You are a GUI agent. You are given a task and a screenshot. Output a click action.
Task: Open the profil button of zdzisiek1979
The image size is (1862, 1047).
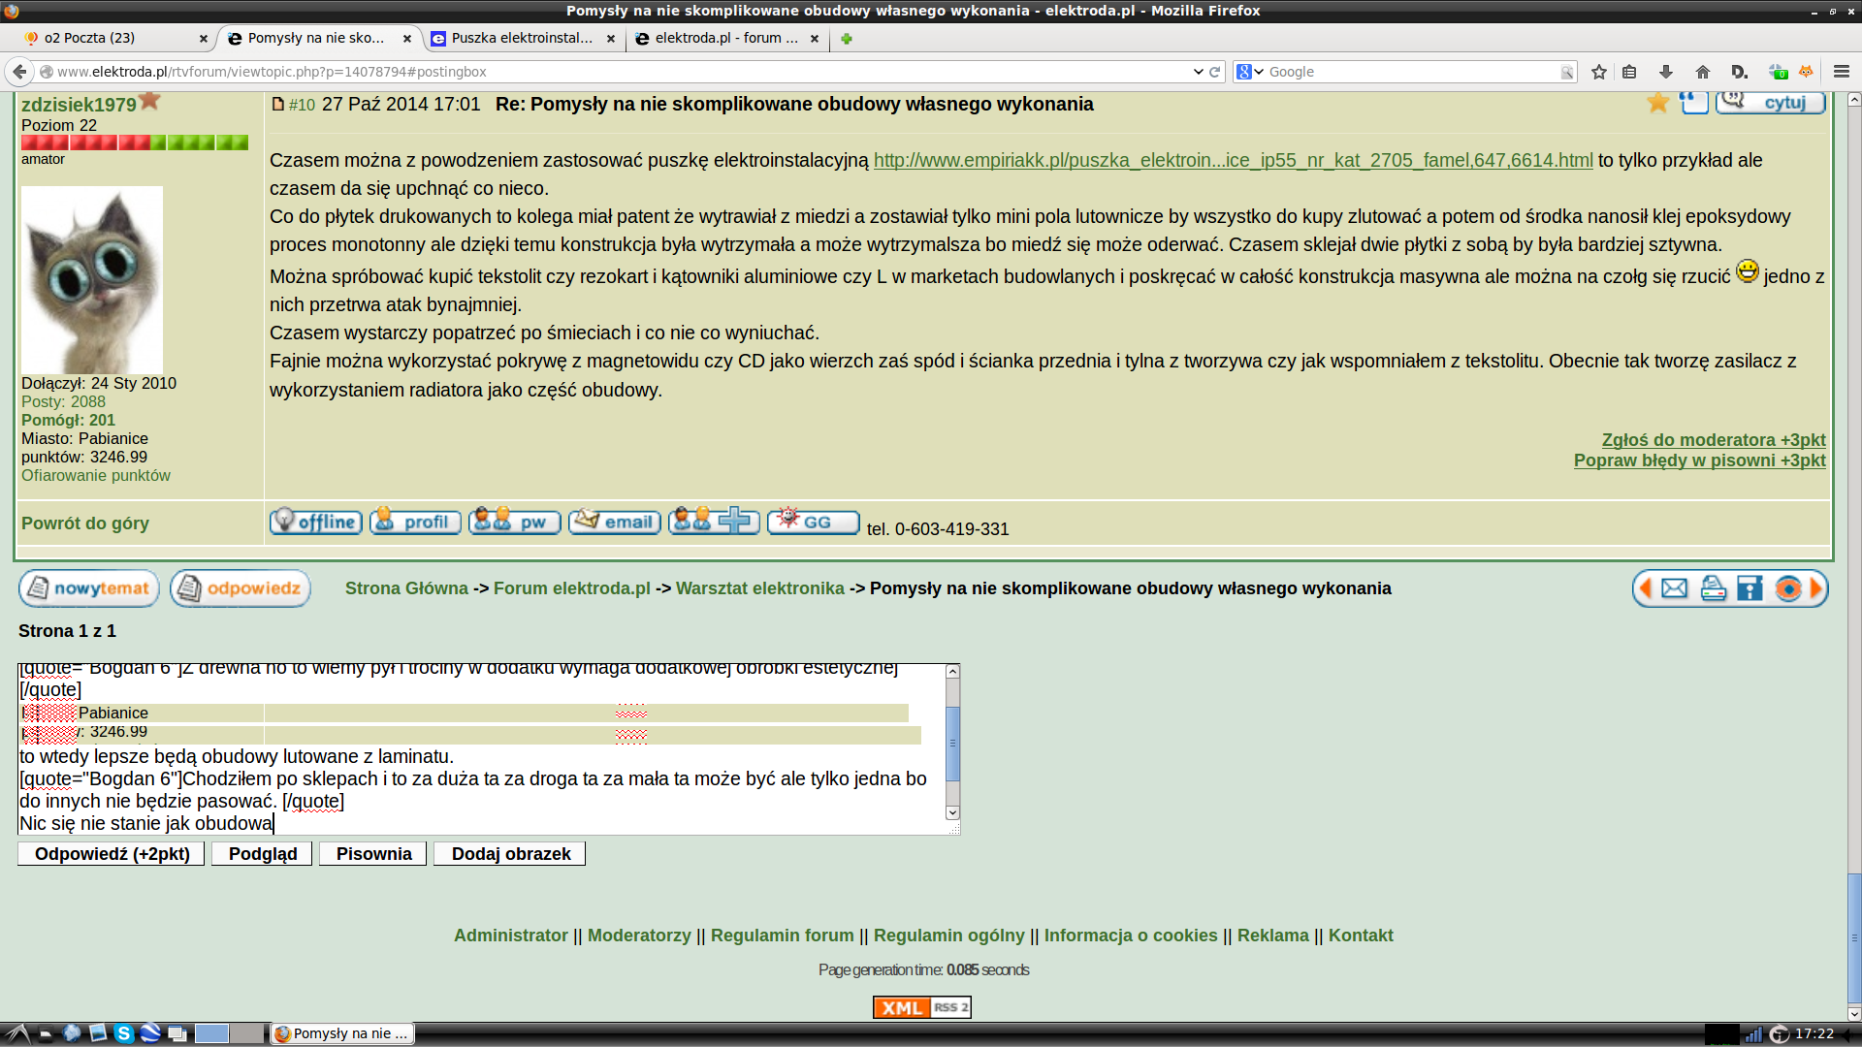coord(415,522)
